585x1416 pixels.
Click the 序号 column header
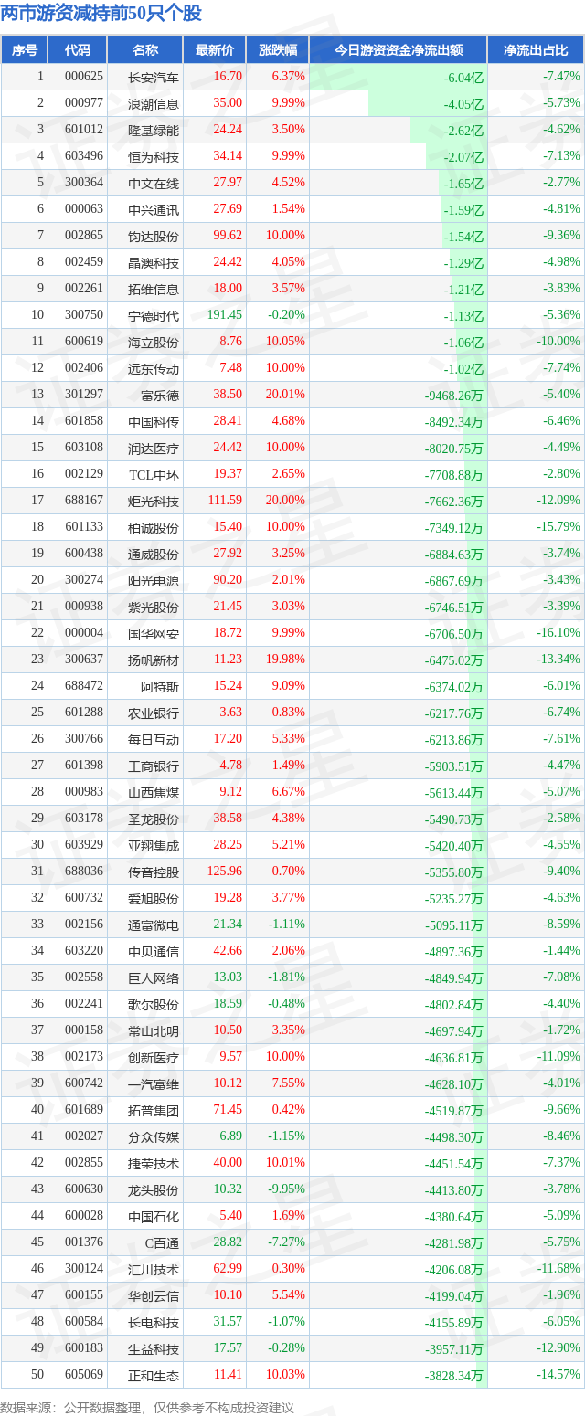pos(25,50)
